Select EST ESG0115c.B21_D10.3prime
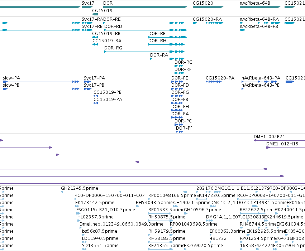This screenshot has width=305, height=251. [x=106, y=210]
